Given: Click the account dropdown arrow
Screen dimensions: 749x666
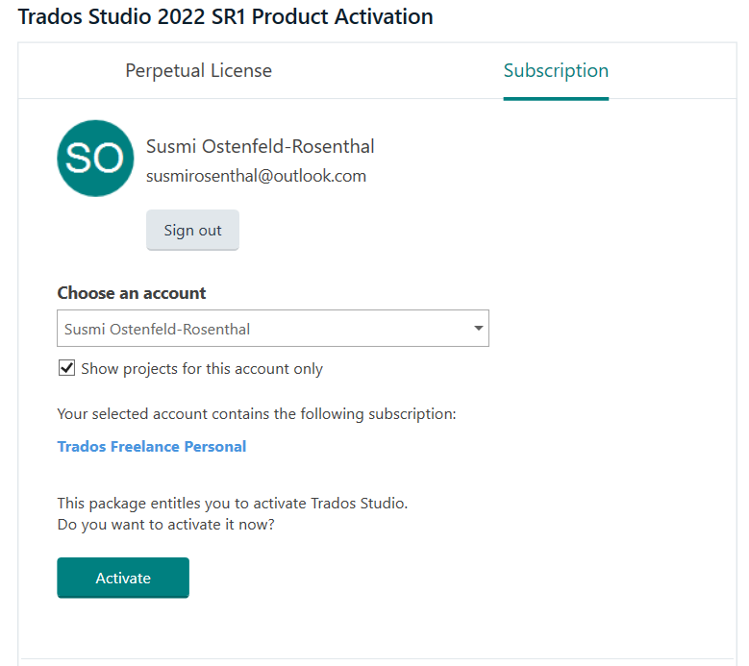Looking at the screenshot, I should pos(478,328).
